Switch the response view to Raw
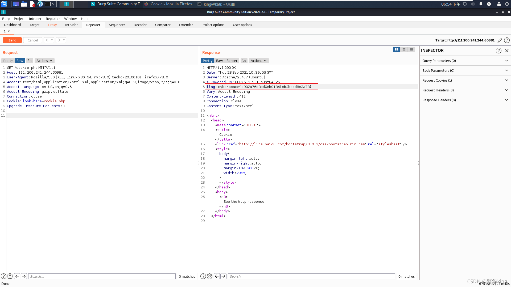The height and width of the screenshot is (287, 511). coord(219,61)
